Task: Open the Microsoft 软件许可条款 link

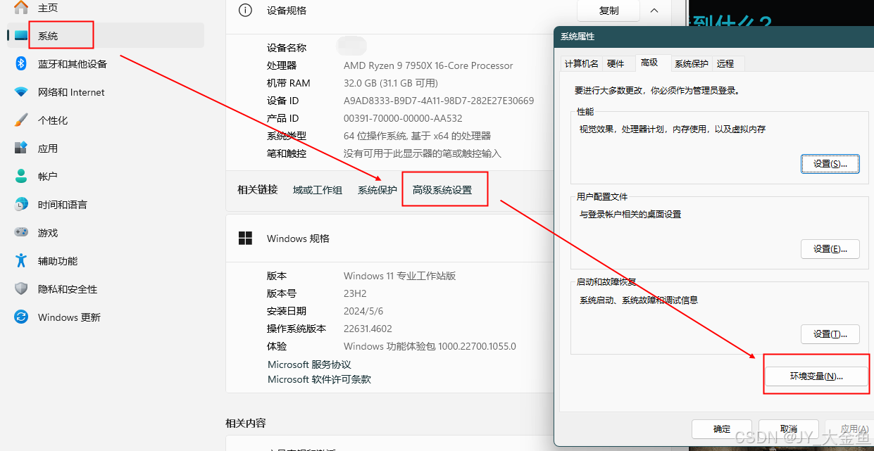Action: point(319,379)
